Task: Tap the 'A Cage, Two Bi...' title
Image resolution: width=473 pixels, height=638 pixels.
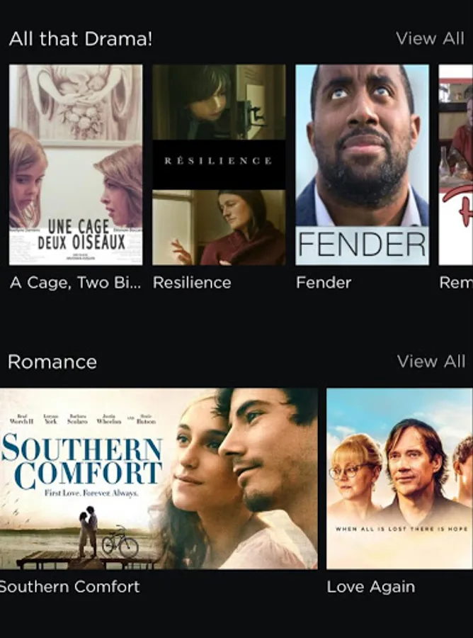Action: coord(76,282)
